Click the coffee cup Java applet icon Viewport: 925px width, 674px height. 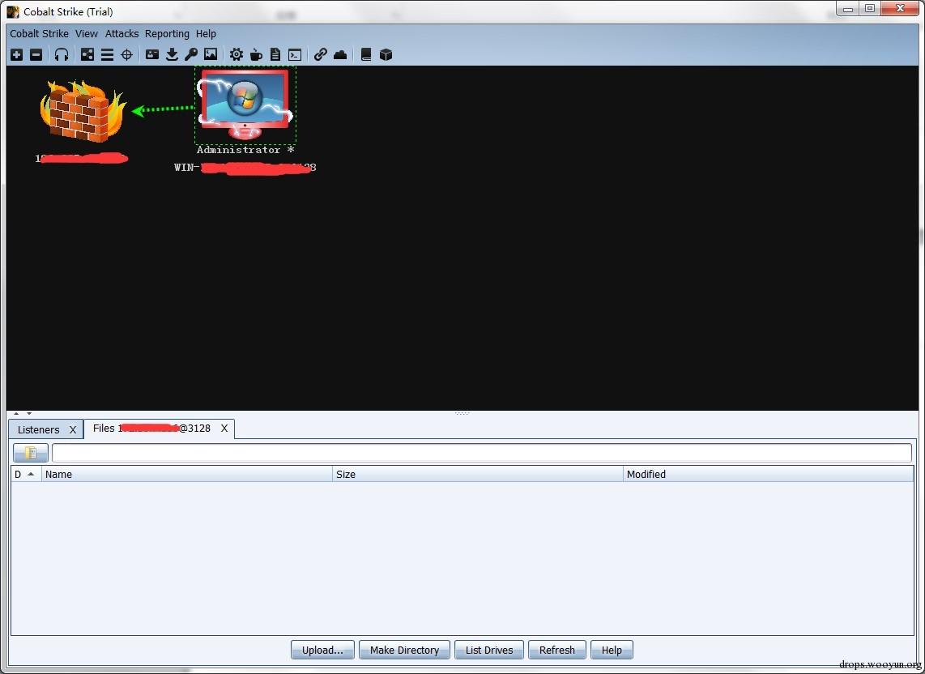(256, 55)
